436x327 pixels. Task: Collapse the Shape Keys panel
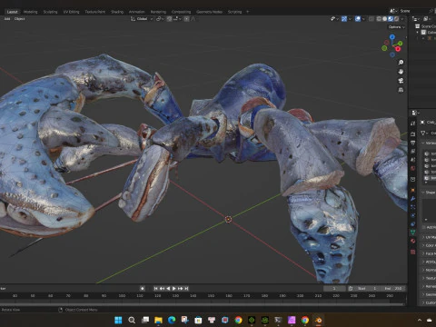pos(423,193)
